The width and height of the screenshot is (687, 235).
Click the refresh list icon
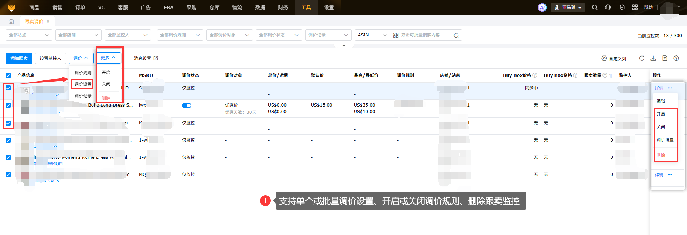[x=642, y=58]
